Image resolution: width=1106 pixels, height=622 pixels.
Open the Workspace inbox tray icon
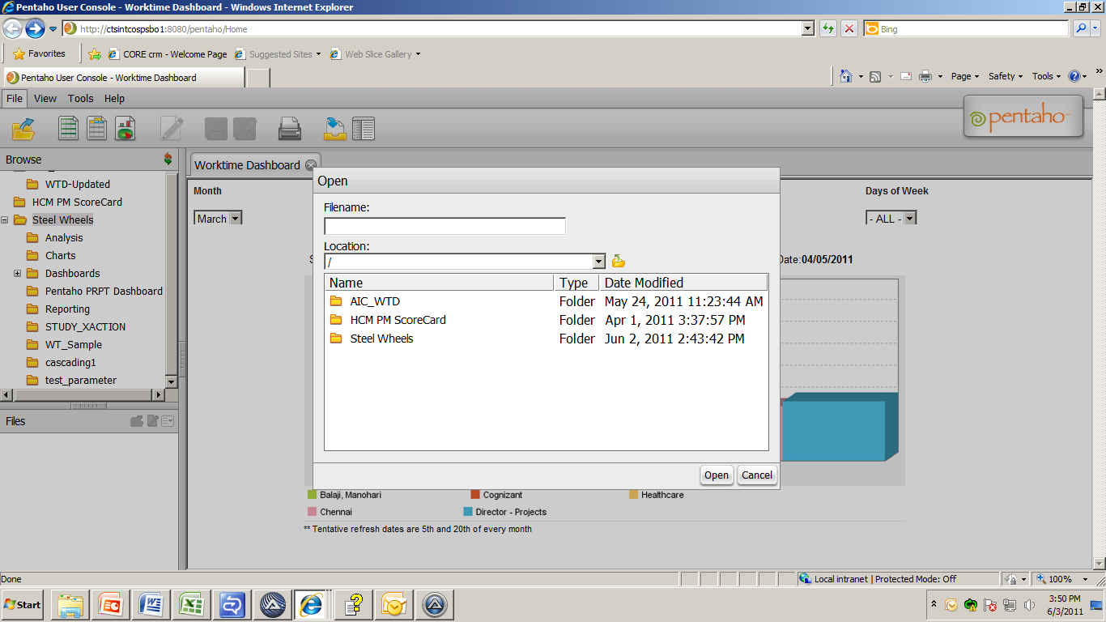(334, 129)
